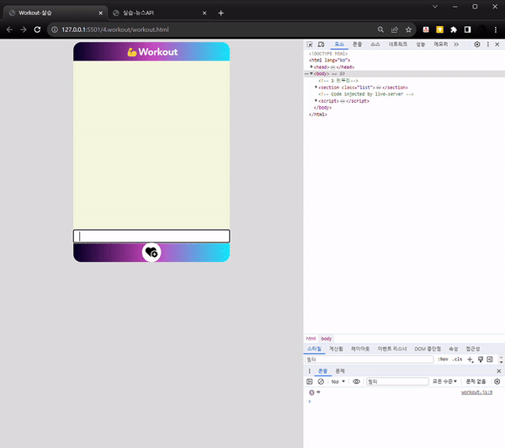This screenshot has height=448, width=505.
Task: Share this page icon
Action: (395, 29)
